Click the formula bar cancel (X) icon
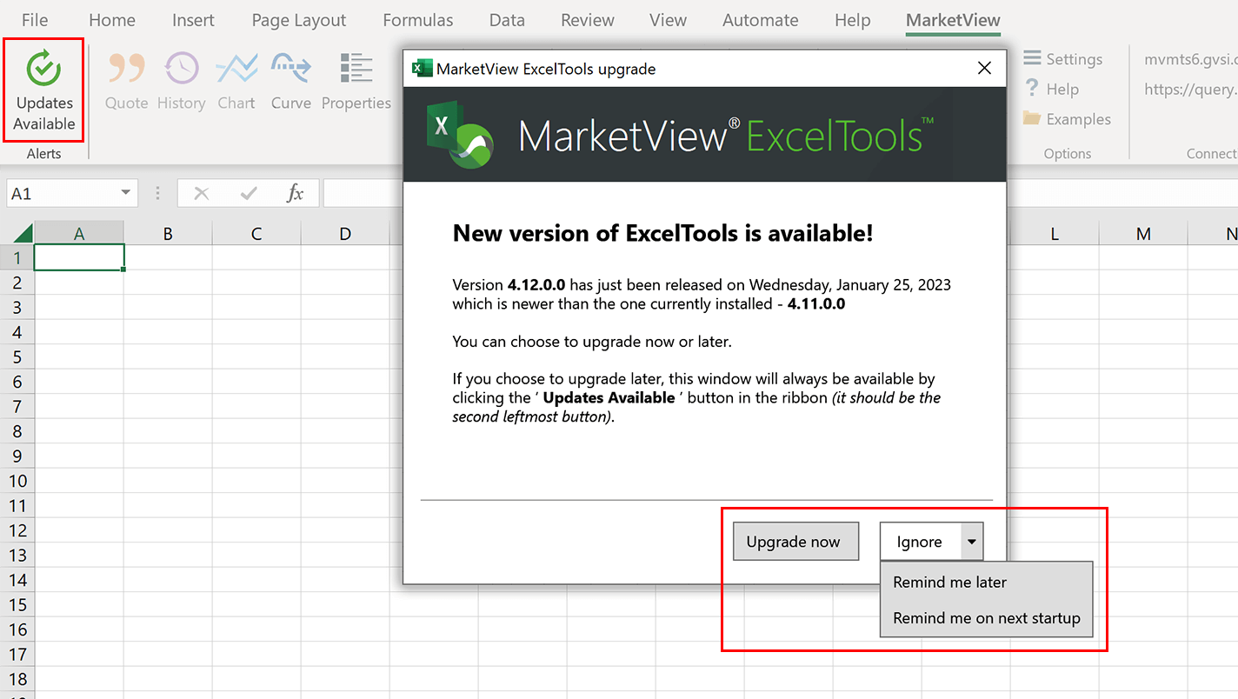The height and width of the screenshot is (699, 1238). [201, 193]
